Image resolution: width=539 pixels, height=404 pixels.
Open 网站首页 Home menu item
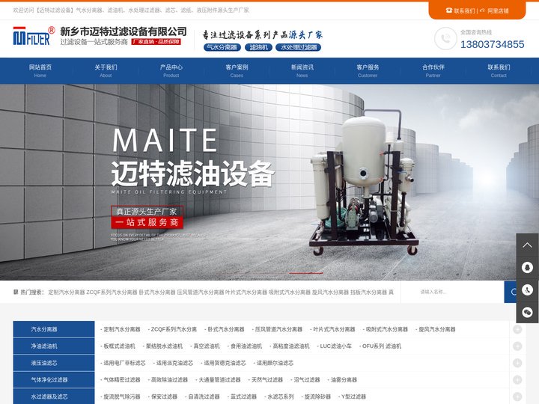point(40,71)
